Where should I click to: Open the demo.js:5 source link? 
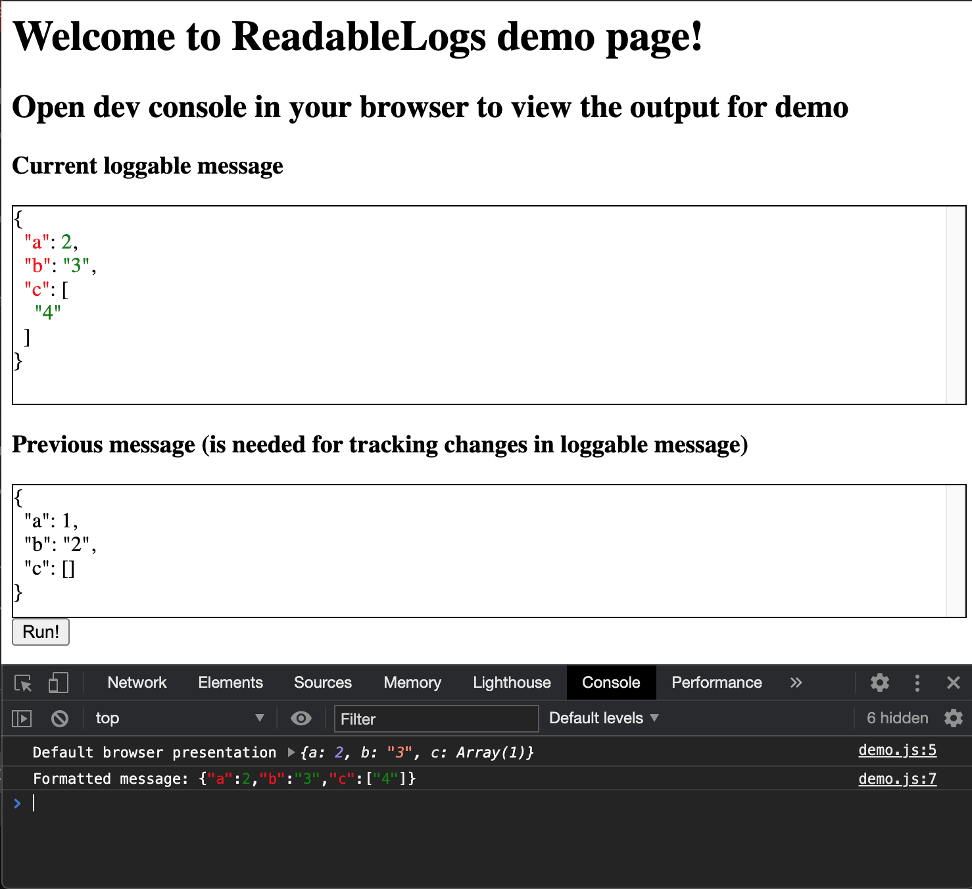tap(897, 750)
